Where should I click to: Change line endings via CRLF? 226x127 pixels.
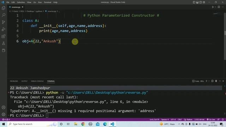180,120
